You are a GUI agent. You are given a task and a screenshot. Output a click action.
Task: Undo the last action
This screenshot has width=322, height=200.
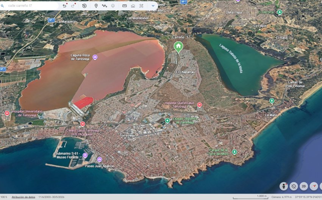coord(64,6)
